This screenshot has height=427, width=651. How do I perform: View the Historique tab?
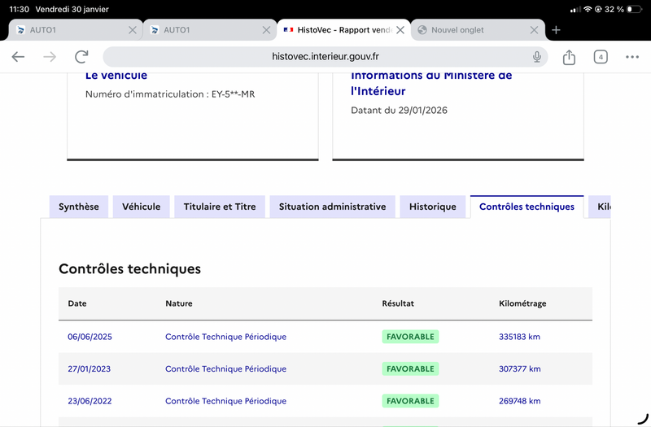pos(433,207)
